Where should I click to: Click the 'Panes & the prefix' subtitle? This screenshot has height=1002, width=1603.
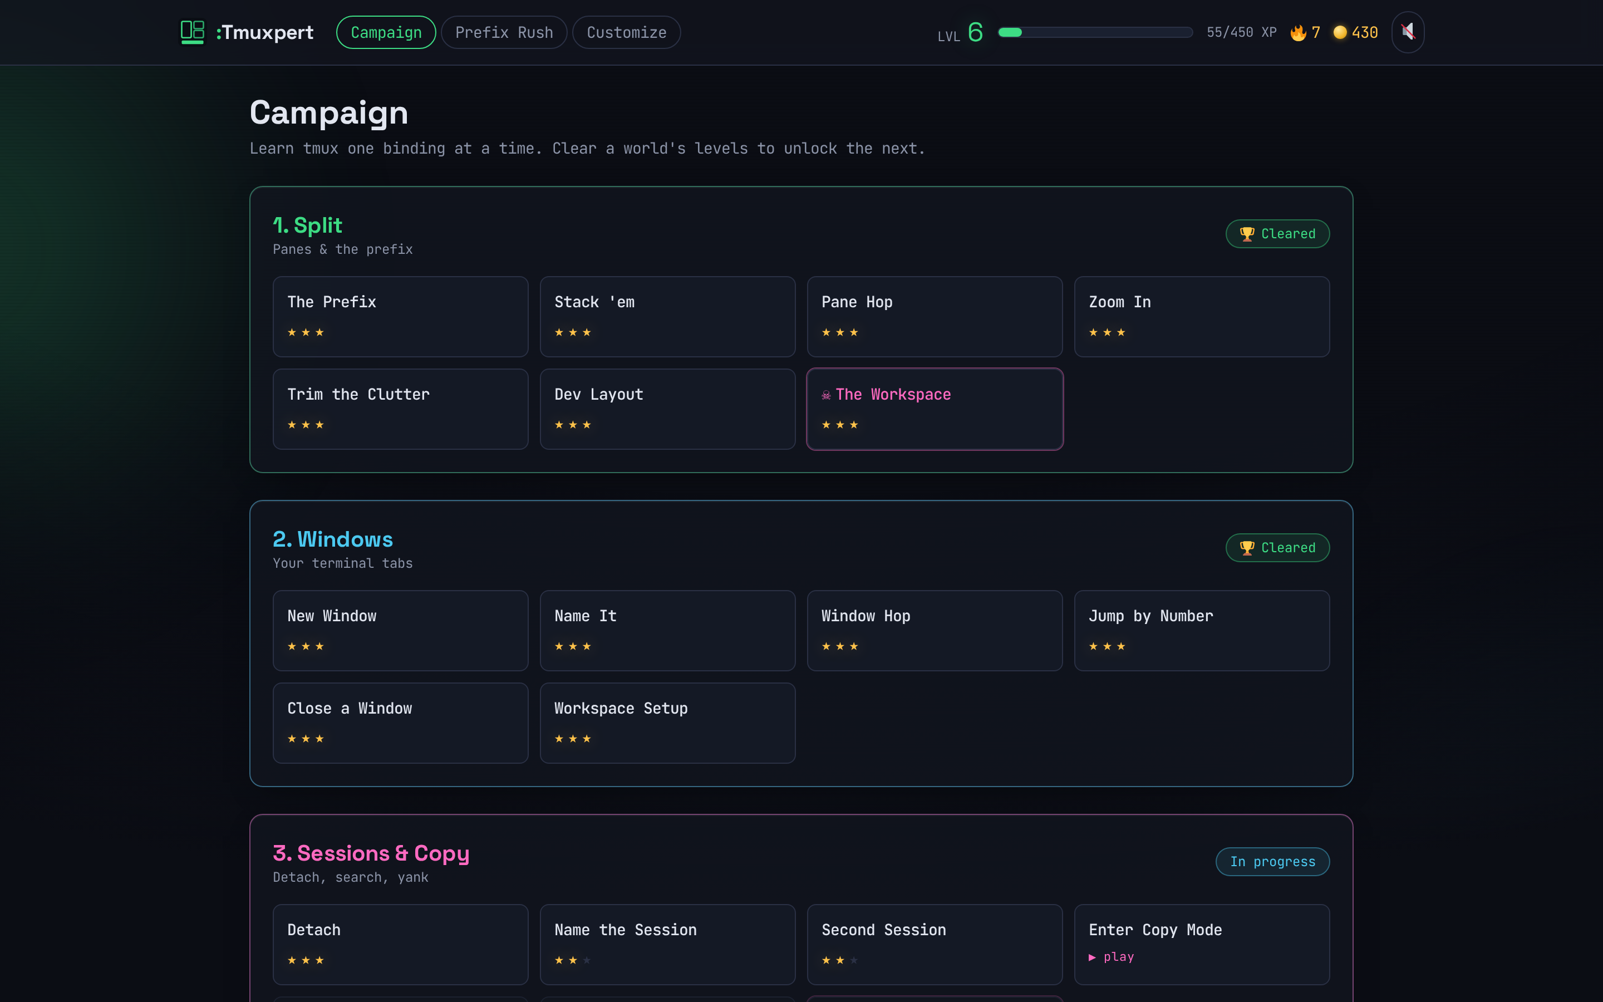[342, 249]
